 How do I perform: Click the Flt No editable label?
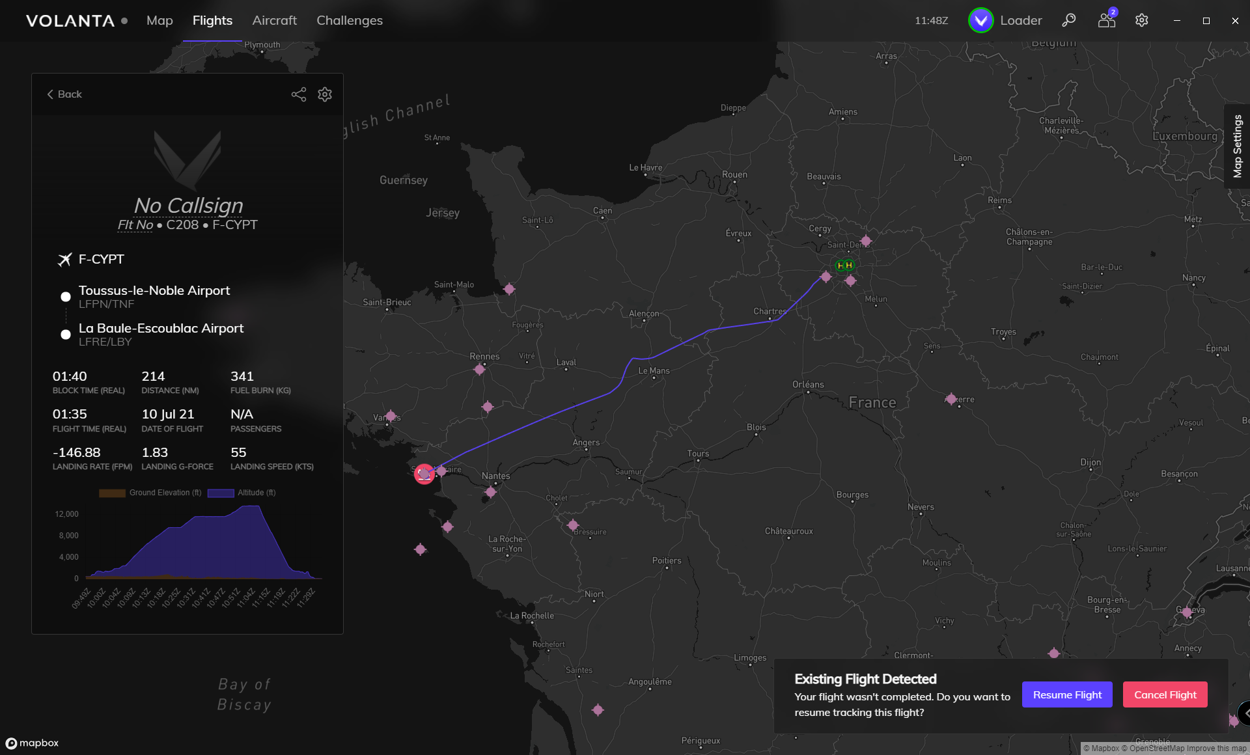click(x=135, y=225)
